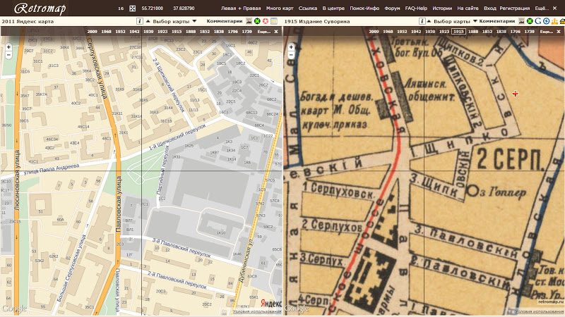The image size is (565, 317).
Task: Click the red circle icon in the left panel toolbar
Action: (x=266, y=21)
